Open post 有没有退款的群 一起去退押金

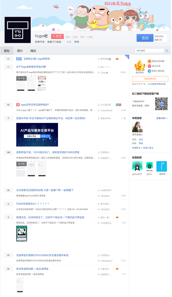pyautogui.click(x=32, y=269)
